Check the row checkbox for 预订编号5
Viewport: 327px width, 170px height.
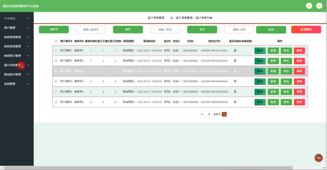(x=56, y=92)
